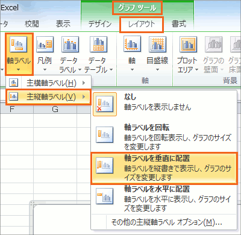This screenshot has height=235, width=241.
Task: Open the データラベル dropdown arrow
Action: pyautogui.click(x=80, y=70)
